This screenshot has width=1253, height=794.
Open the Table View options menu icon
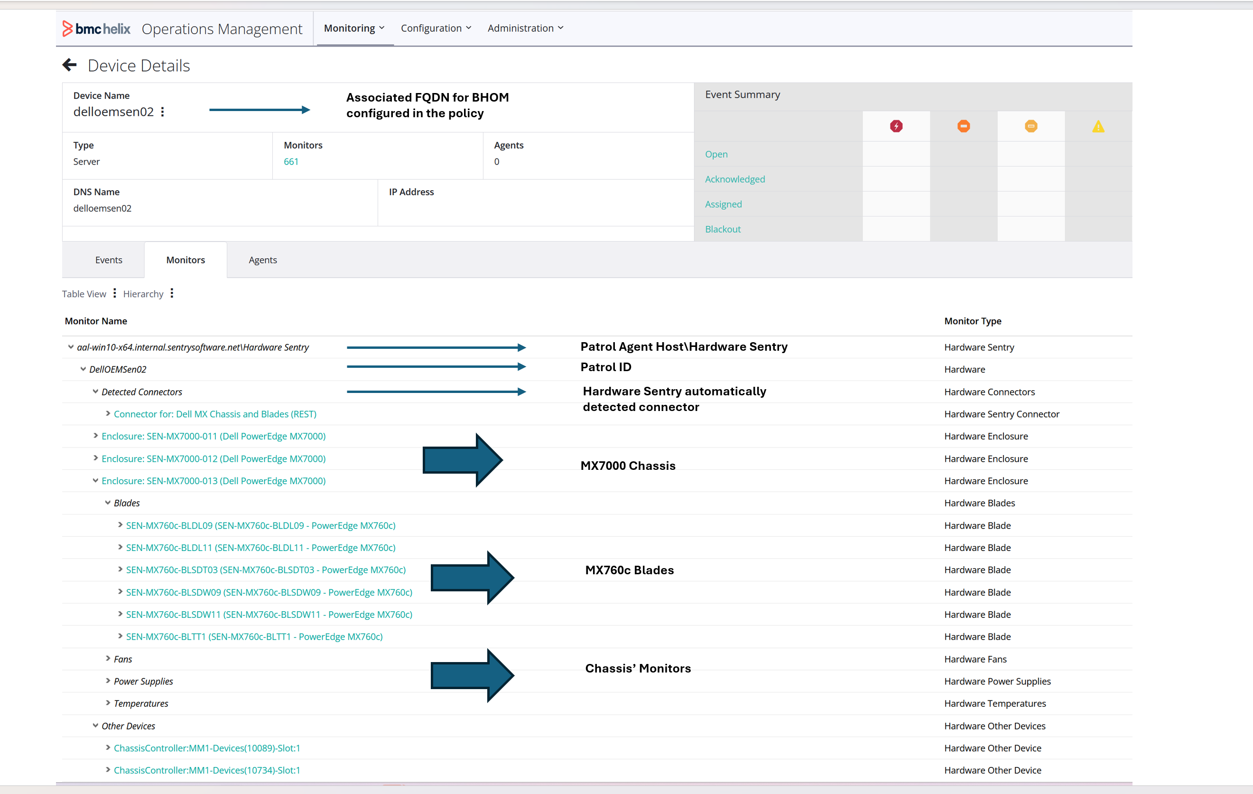tap(114, 294)
